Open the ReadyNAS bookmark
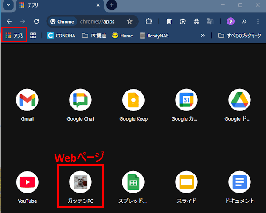This screenshot has height=213, width=266. (x=154, y=35)
